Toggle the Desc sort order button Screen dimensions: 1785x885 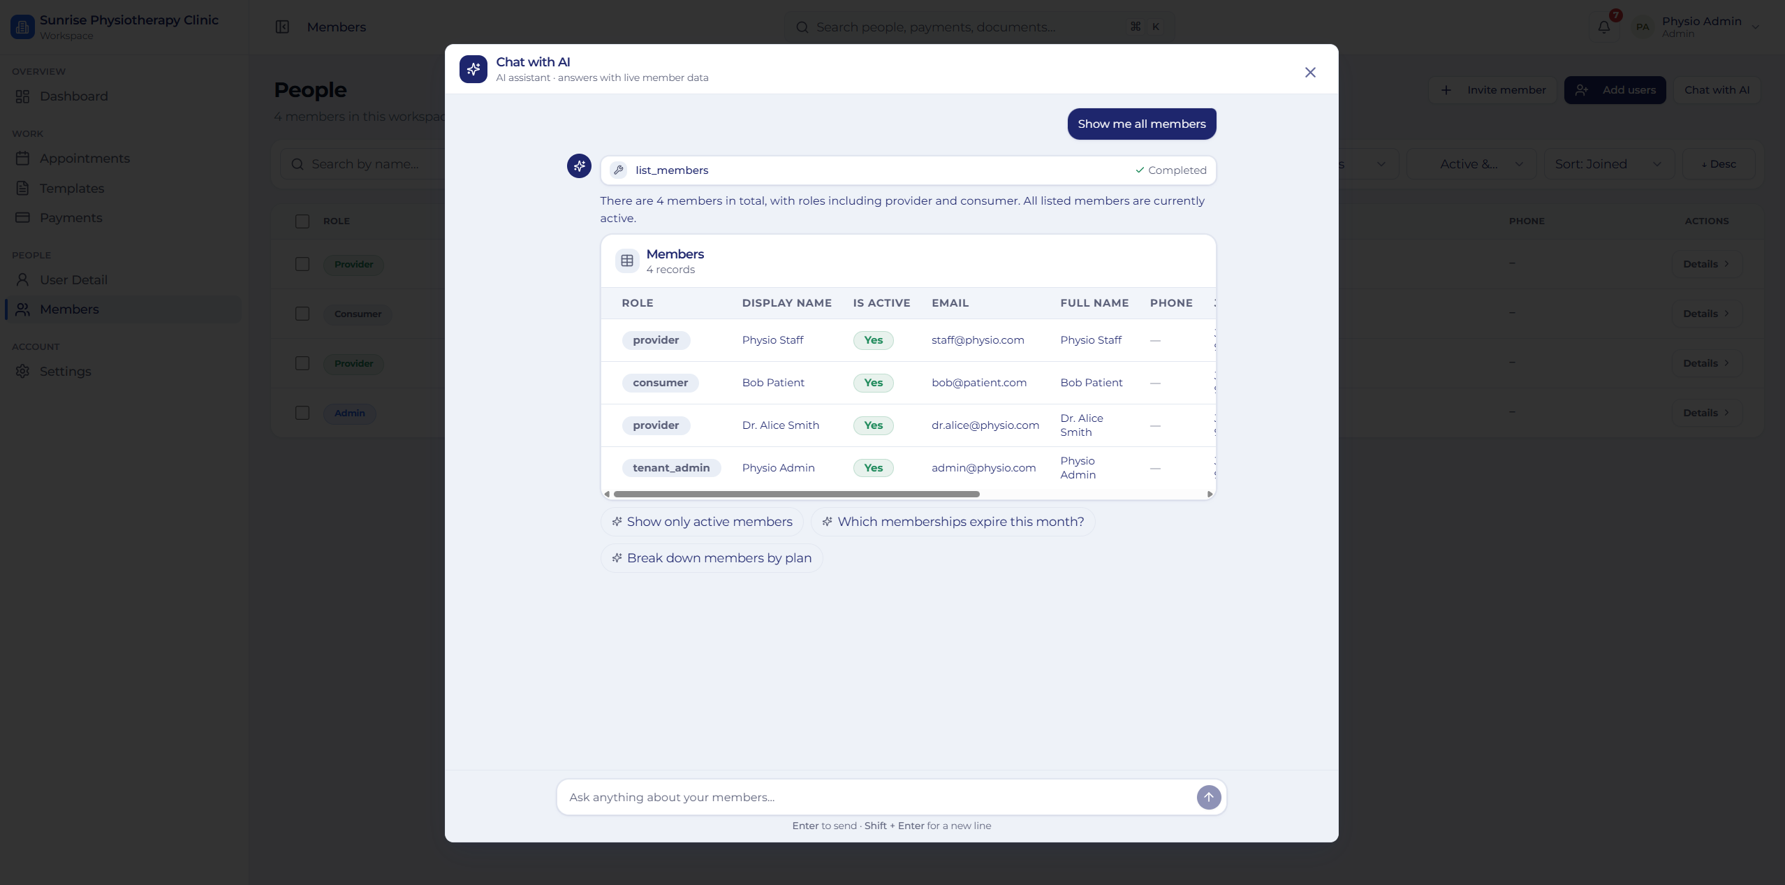pos(1719,164)
